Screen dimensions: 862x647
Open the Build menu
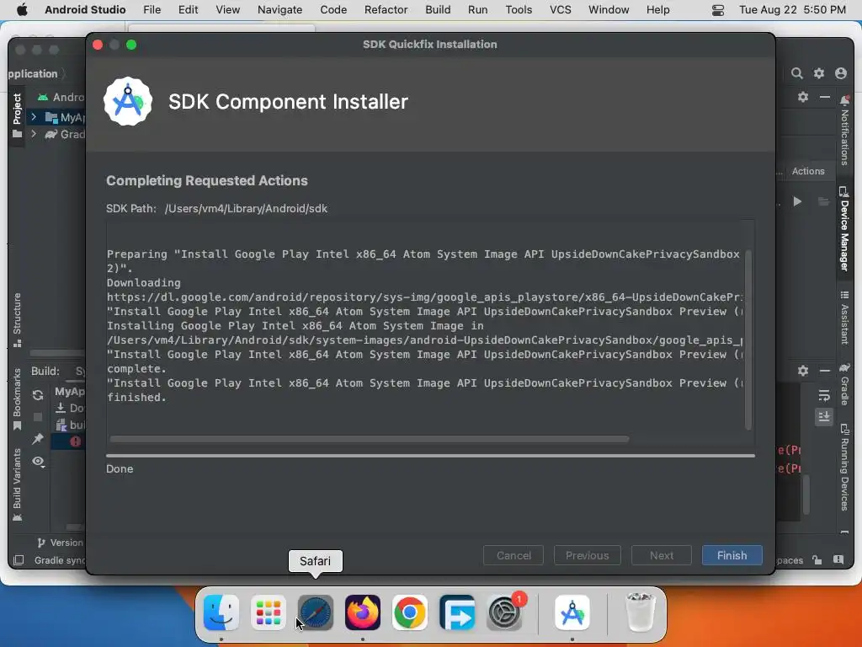438,9
